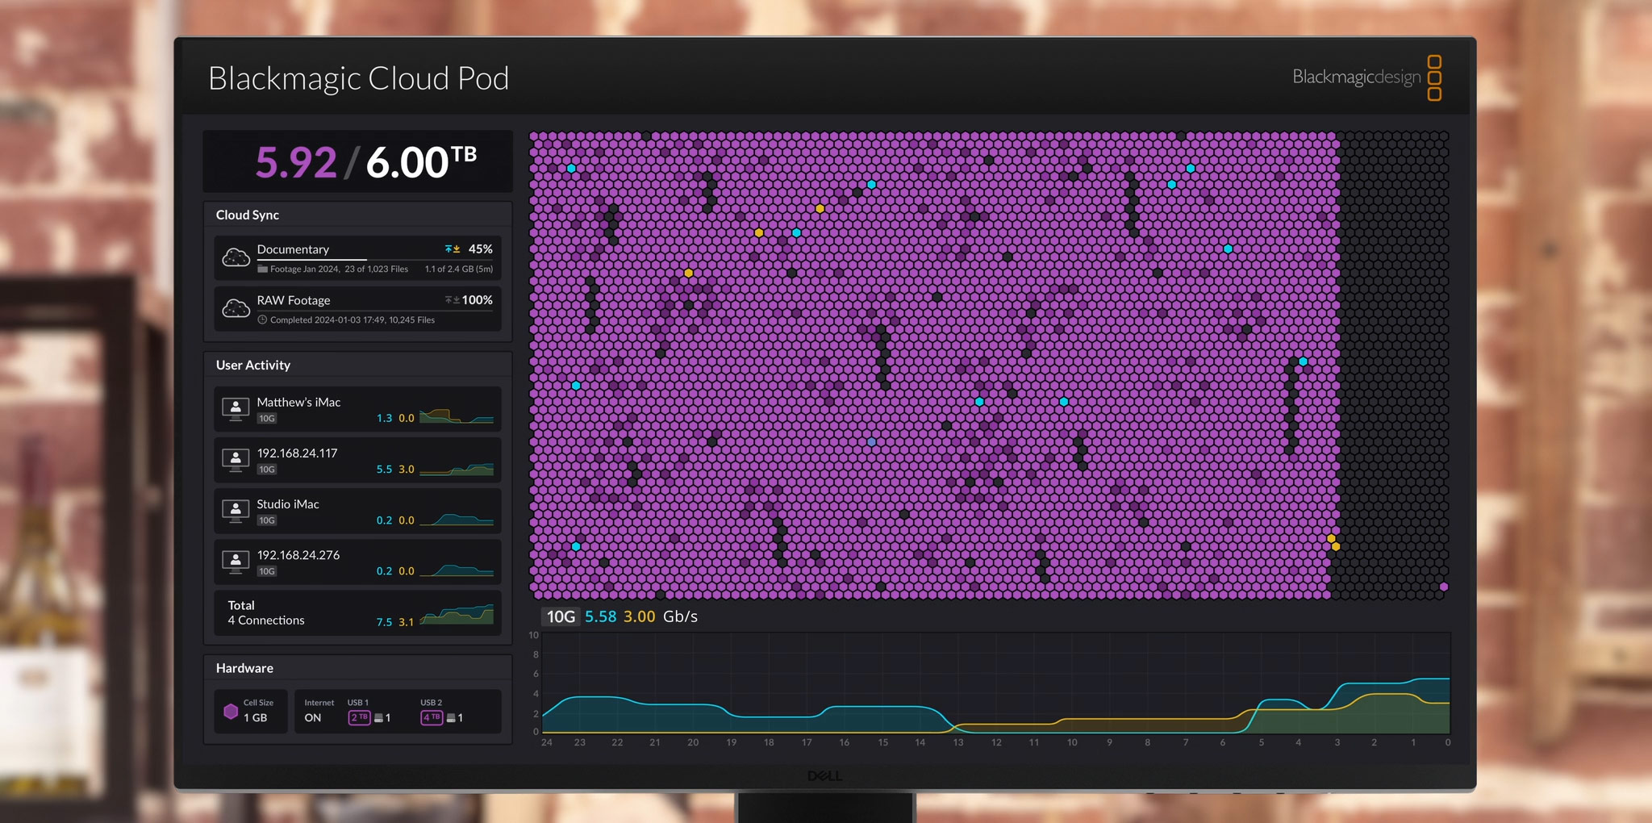Click the upload arrow icon for Documentary sync
This screenshot has width=1652, height=823.
pos(448,249)
